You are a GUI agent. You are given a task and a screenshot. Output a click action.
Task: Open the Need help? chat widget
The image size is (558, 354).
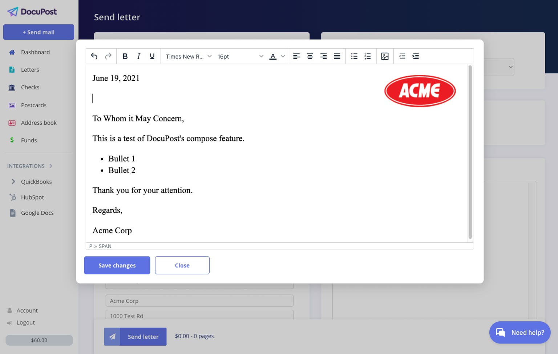coord(520,333)
